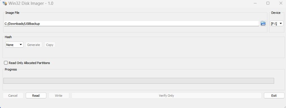Open the Device drive [F:\] dropdown
The image size is (286, 108).
(x=276, y=23)
